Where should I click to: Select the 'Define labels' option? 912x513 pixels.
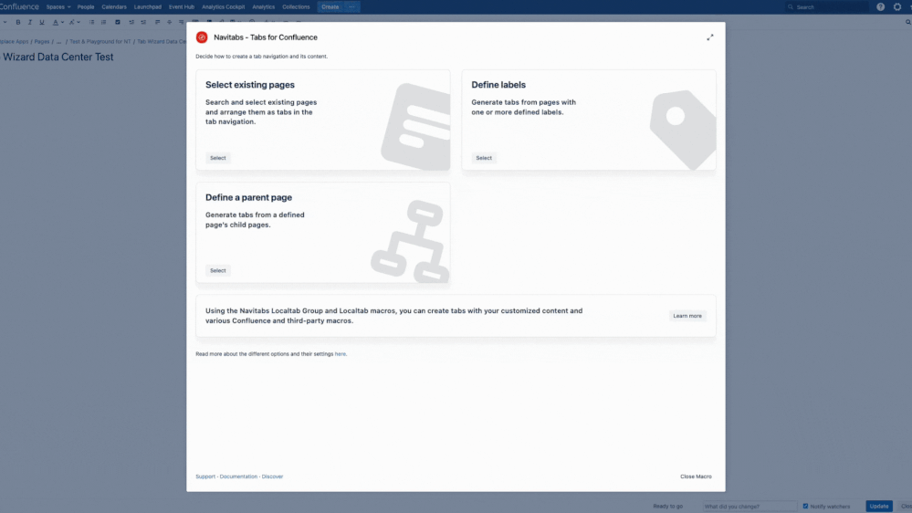[x=484, y=158]
